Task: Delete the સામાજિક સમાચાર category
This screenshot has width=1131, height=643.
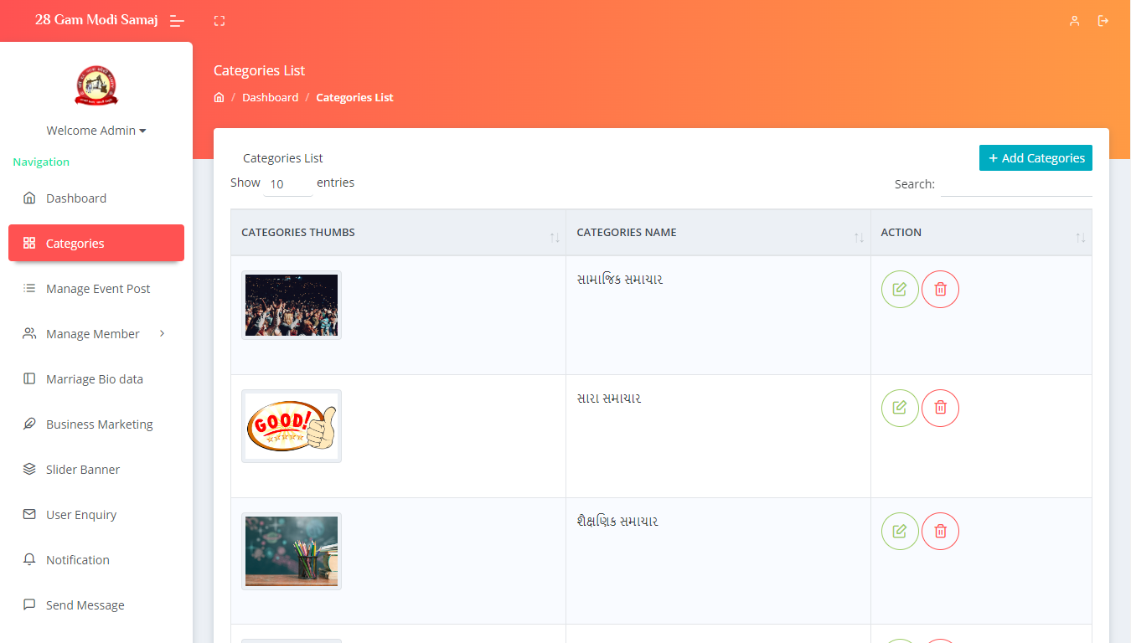Action: coord(940,290)
